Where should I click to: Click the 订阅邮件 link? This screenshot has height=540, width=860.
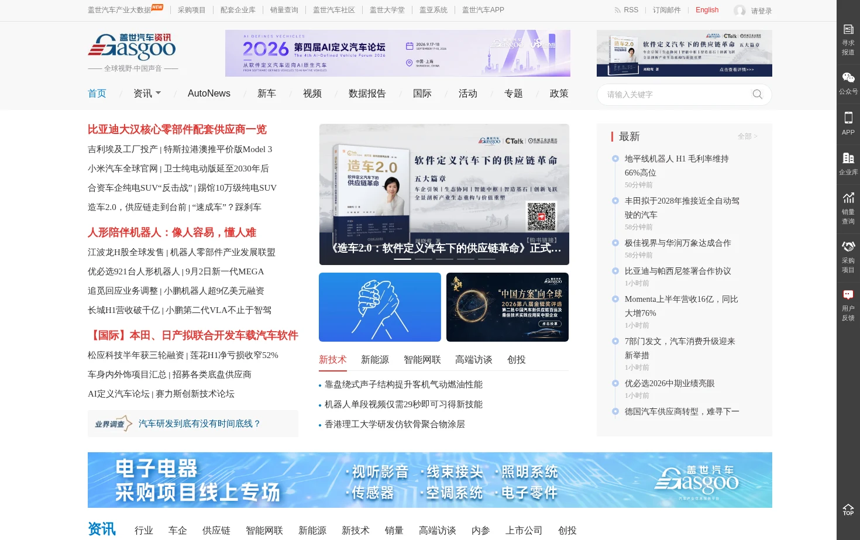coord(667,10)
